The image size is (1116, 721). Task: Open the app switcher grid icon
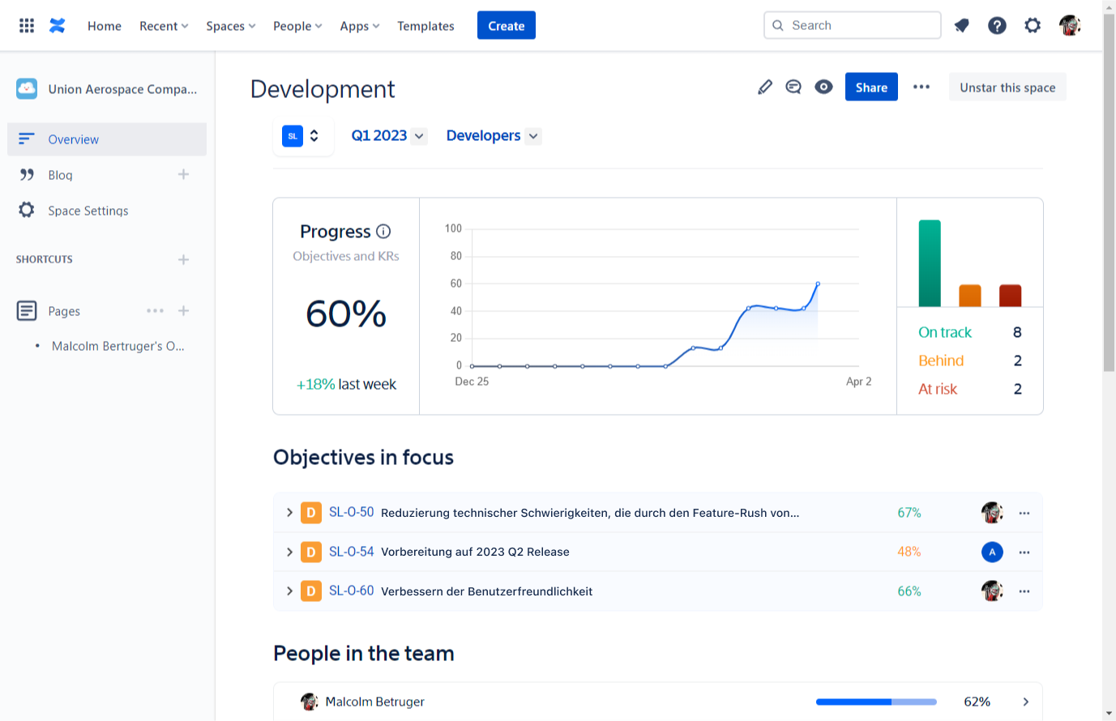coord(27,25)
